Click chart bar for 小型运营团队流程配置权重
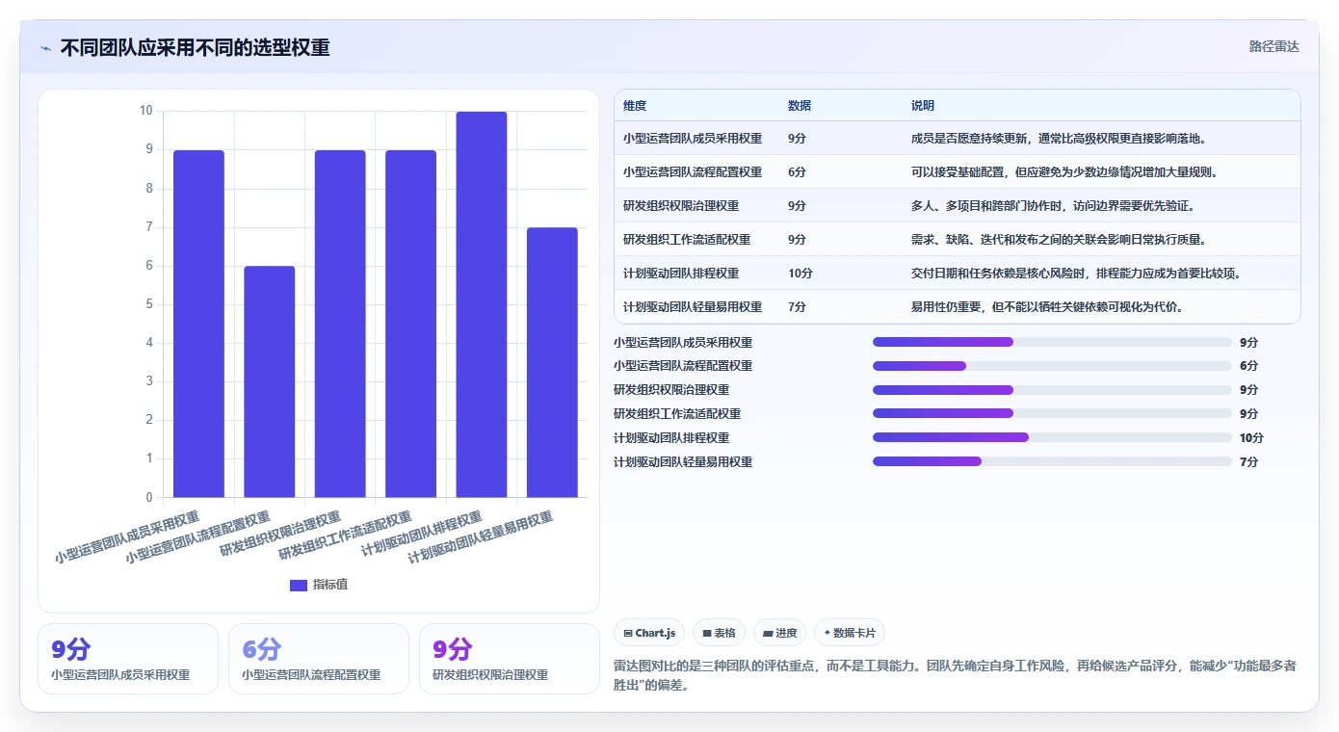Image resolution: width=1339 pixels, height=732 pixels. click(270, 381)
